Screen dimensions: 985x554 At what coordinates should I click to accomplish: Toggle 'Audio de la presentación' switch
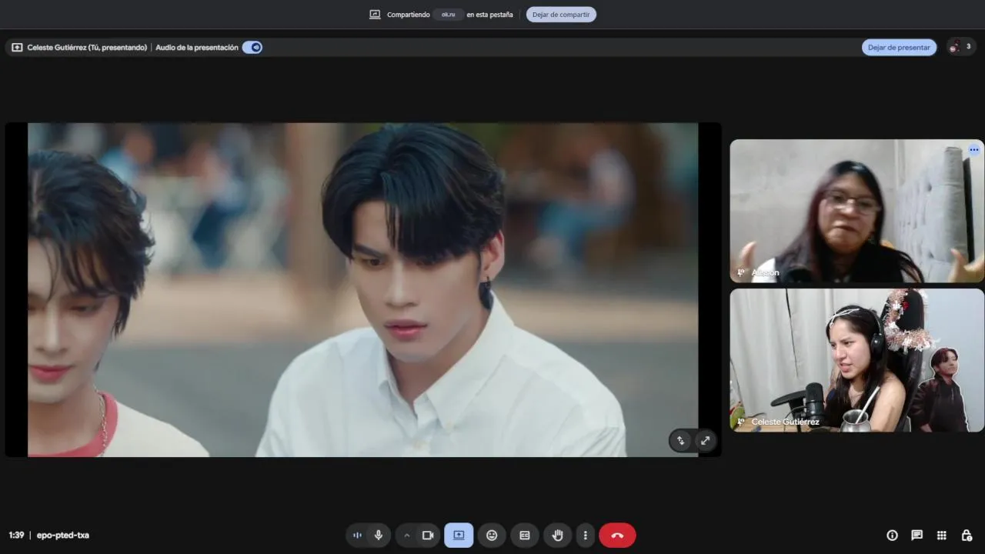coord(252,47)
